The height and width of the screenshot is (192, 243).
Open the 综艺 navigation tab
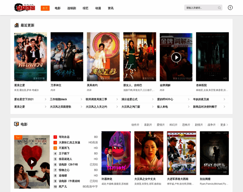86,8
